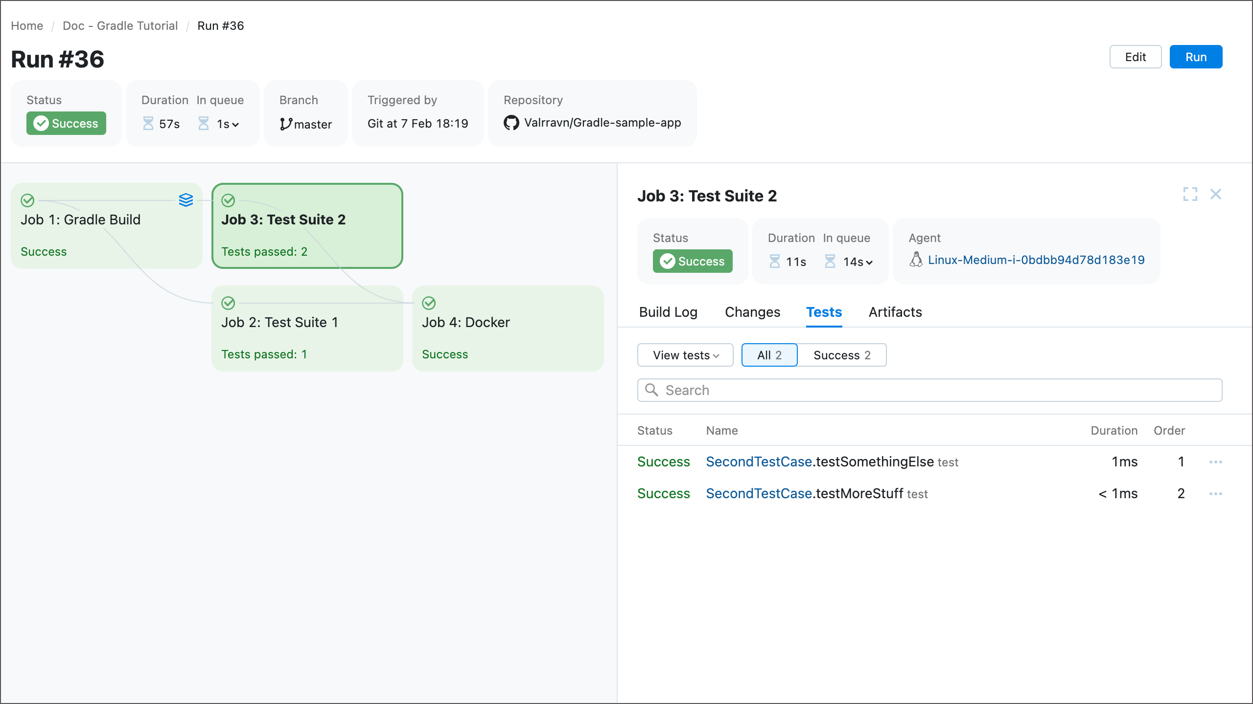The height and width of the screenshot is (704, 1253).
Task: Expand the run's In queue 1s dropdown
Action: point(228,124)
